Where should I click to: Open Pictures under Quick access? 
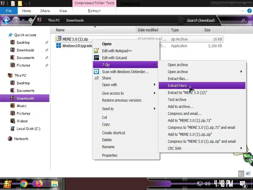[23, 65]
